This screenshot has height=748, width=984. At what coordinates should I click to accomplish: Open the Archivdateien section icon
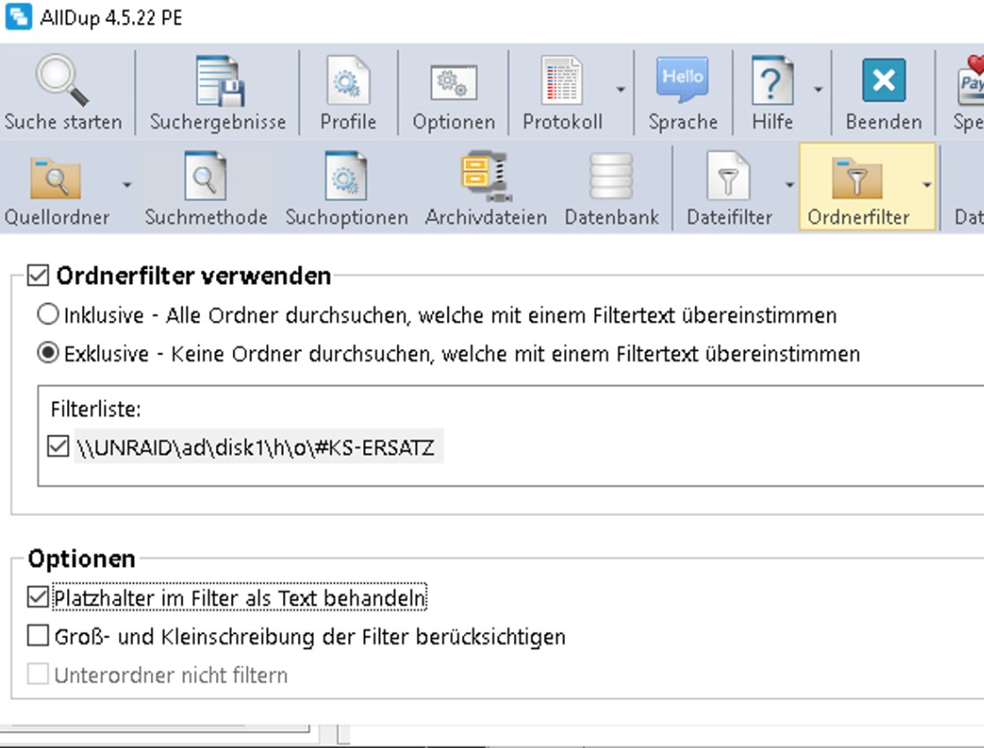(x=486, y=177)
